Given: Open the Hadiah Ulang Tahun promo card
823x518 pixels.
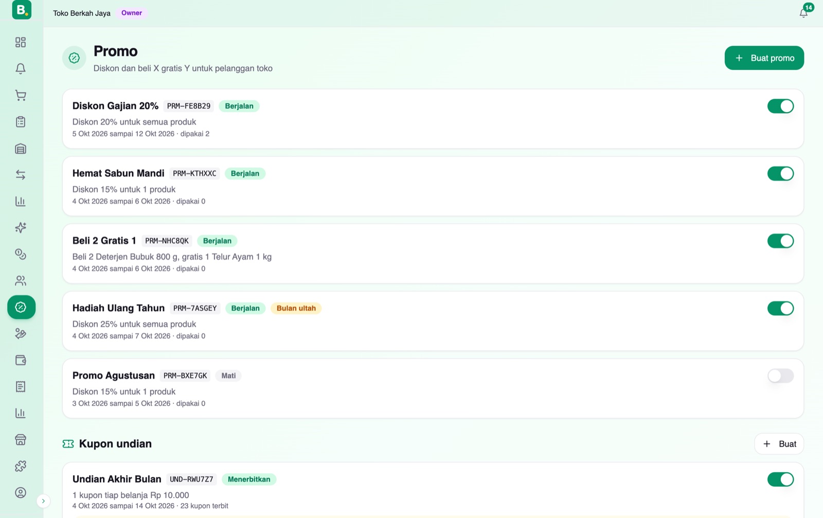Looking at the screenshot, I should pyautogui.click(x=433, y=321).
